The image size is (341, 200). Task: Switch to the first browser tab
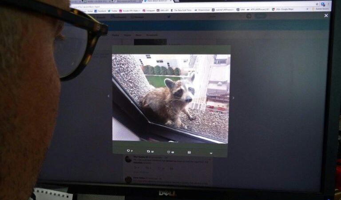click(x=76, y=1)
